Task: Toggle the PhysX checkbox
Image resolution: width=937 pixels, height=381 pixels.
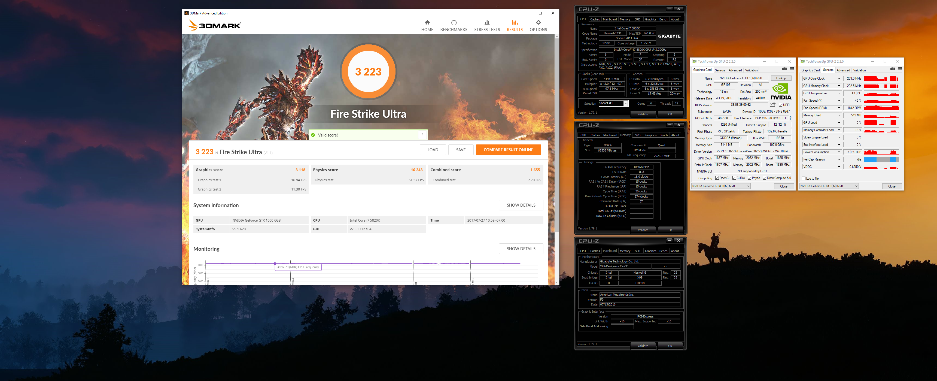Action: (750, 178)
